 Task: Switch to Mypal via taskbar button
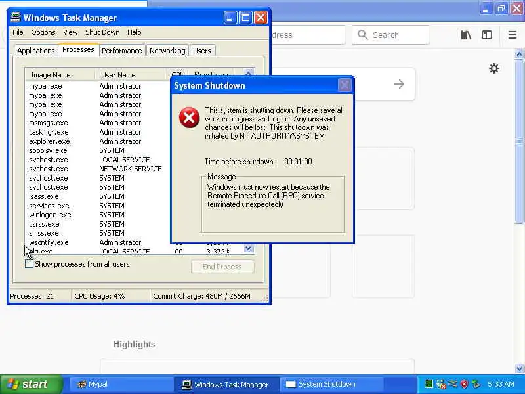(121, 384)
